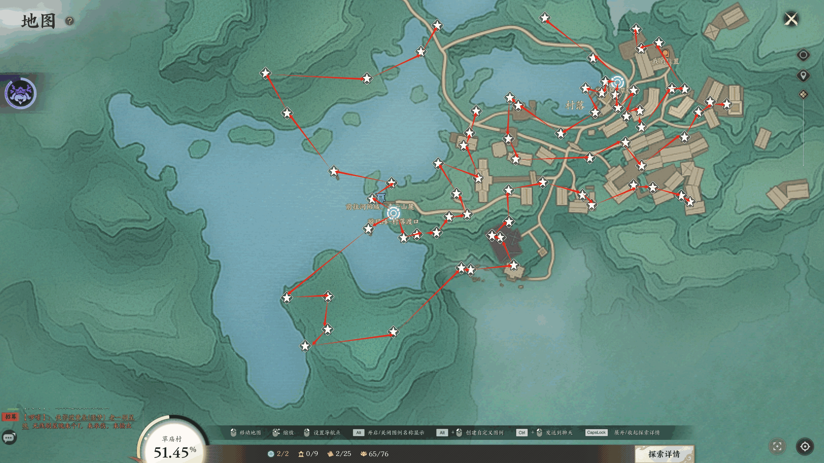This screenshot has width=824, height=463.
Task: Click the easternmost star marker on map
Action: [726, 104]
